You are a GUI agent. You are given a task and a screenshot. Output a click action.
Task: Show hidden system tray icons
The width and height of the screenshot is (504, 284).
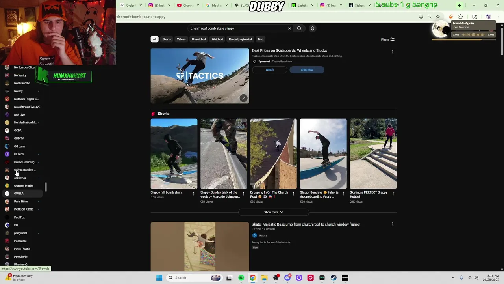[453, 278]
